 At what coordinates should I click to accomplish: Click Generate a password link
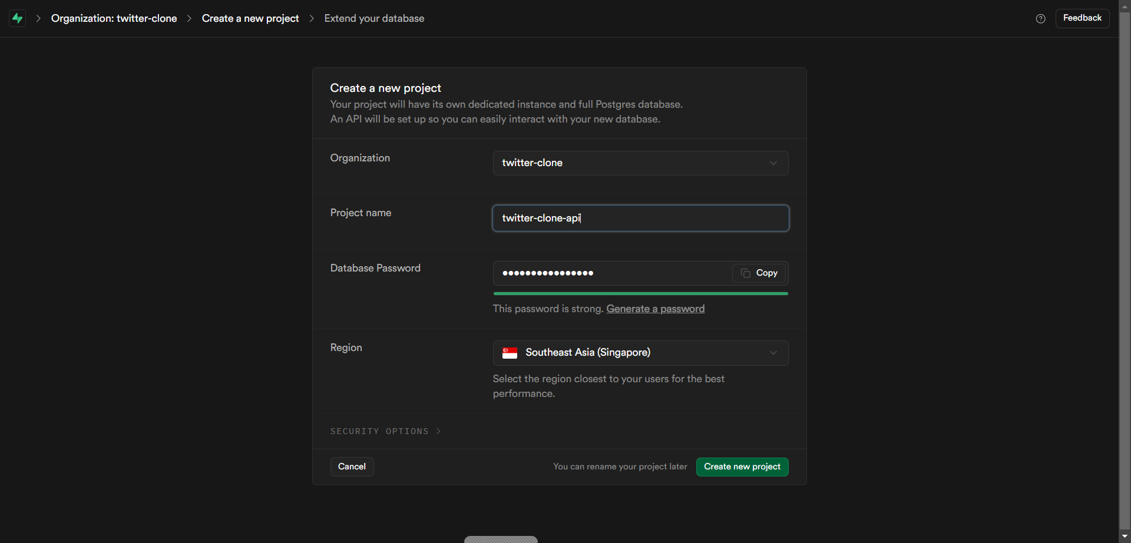(655, 309)
